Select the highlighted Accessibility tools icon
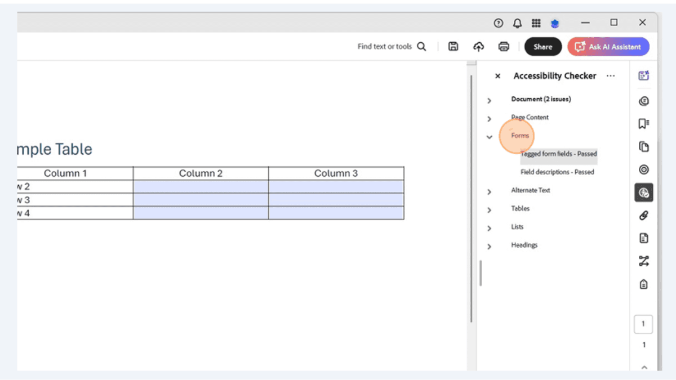 click(643, 192)
